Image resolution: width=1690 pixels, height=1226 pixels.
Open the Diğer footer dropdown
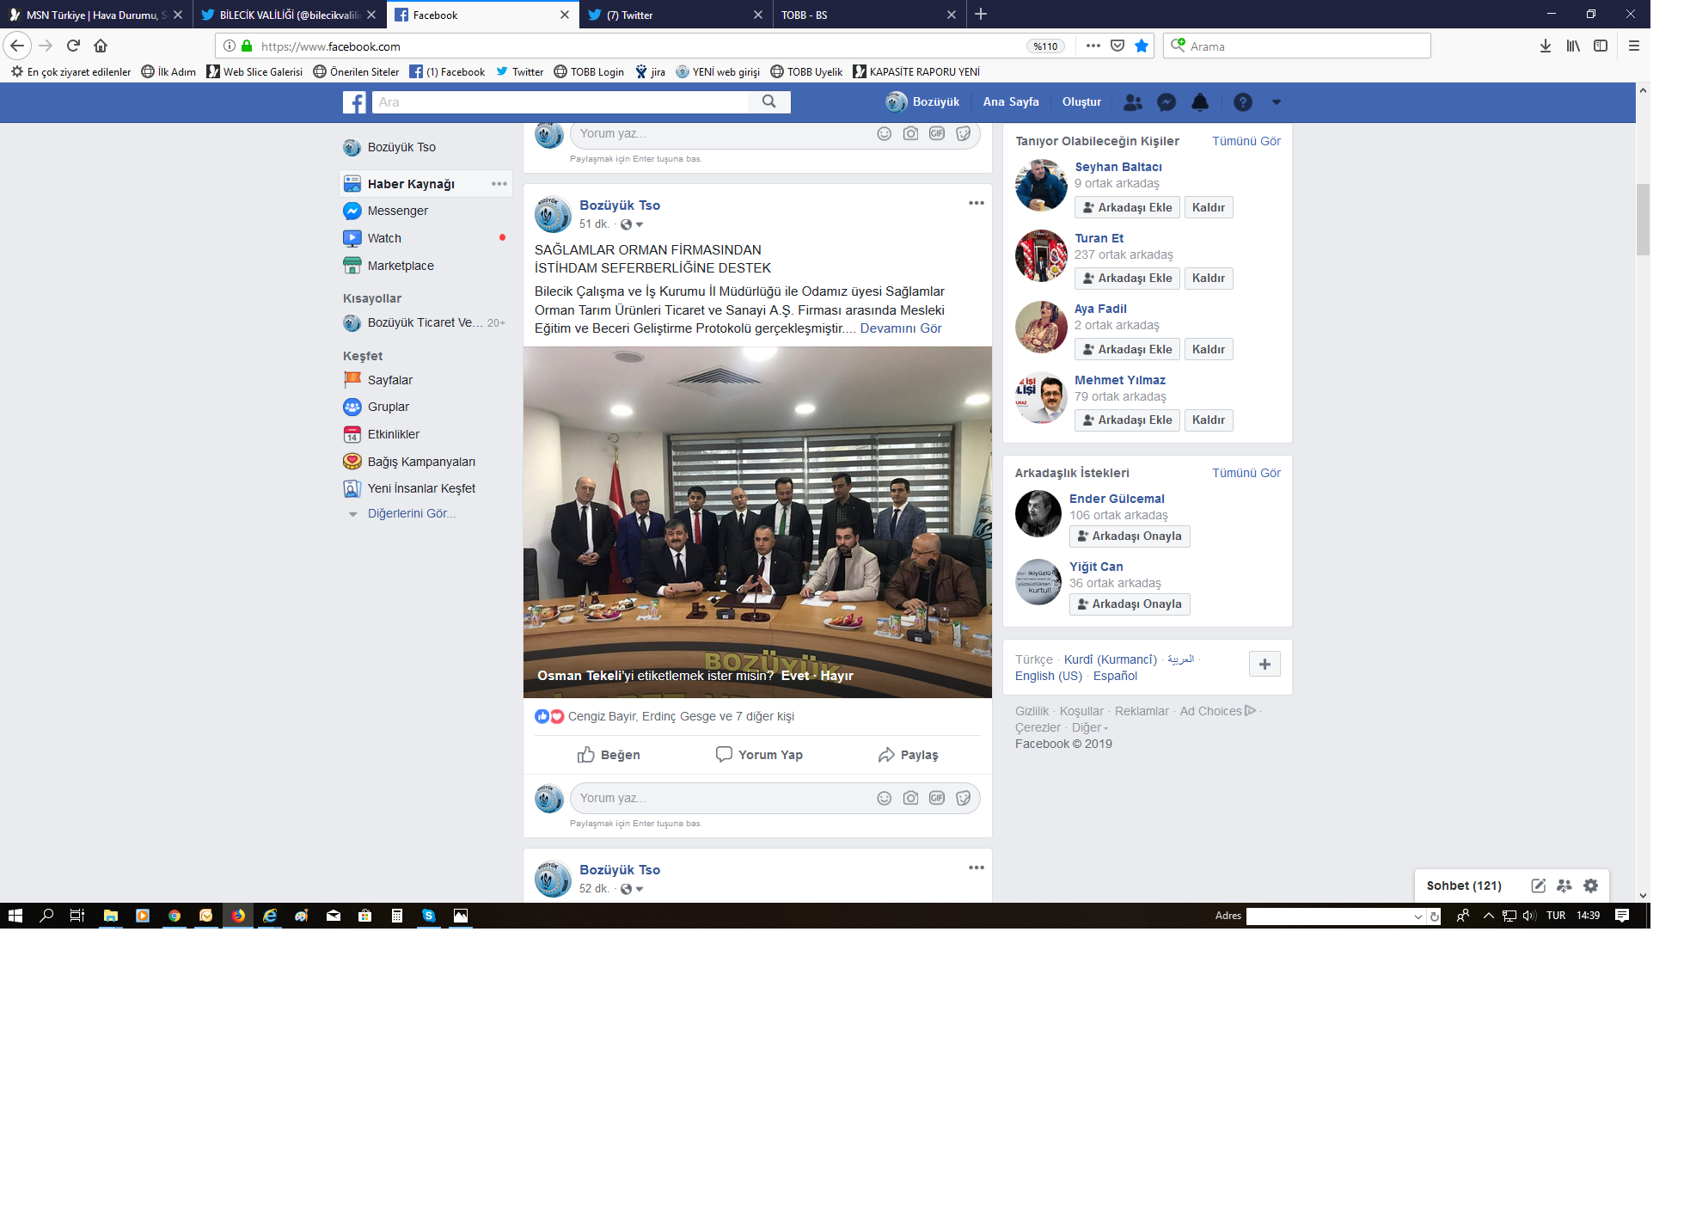[x=1090, y=727]
